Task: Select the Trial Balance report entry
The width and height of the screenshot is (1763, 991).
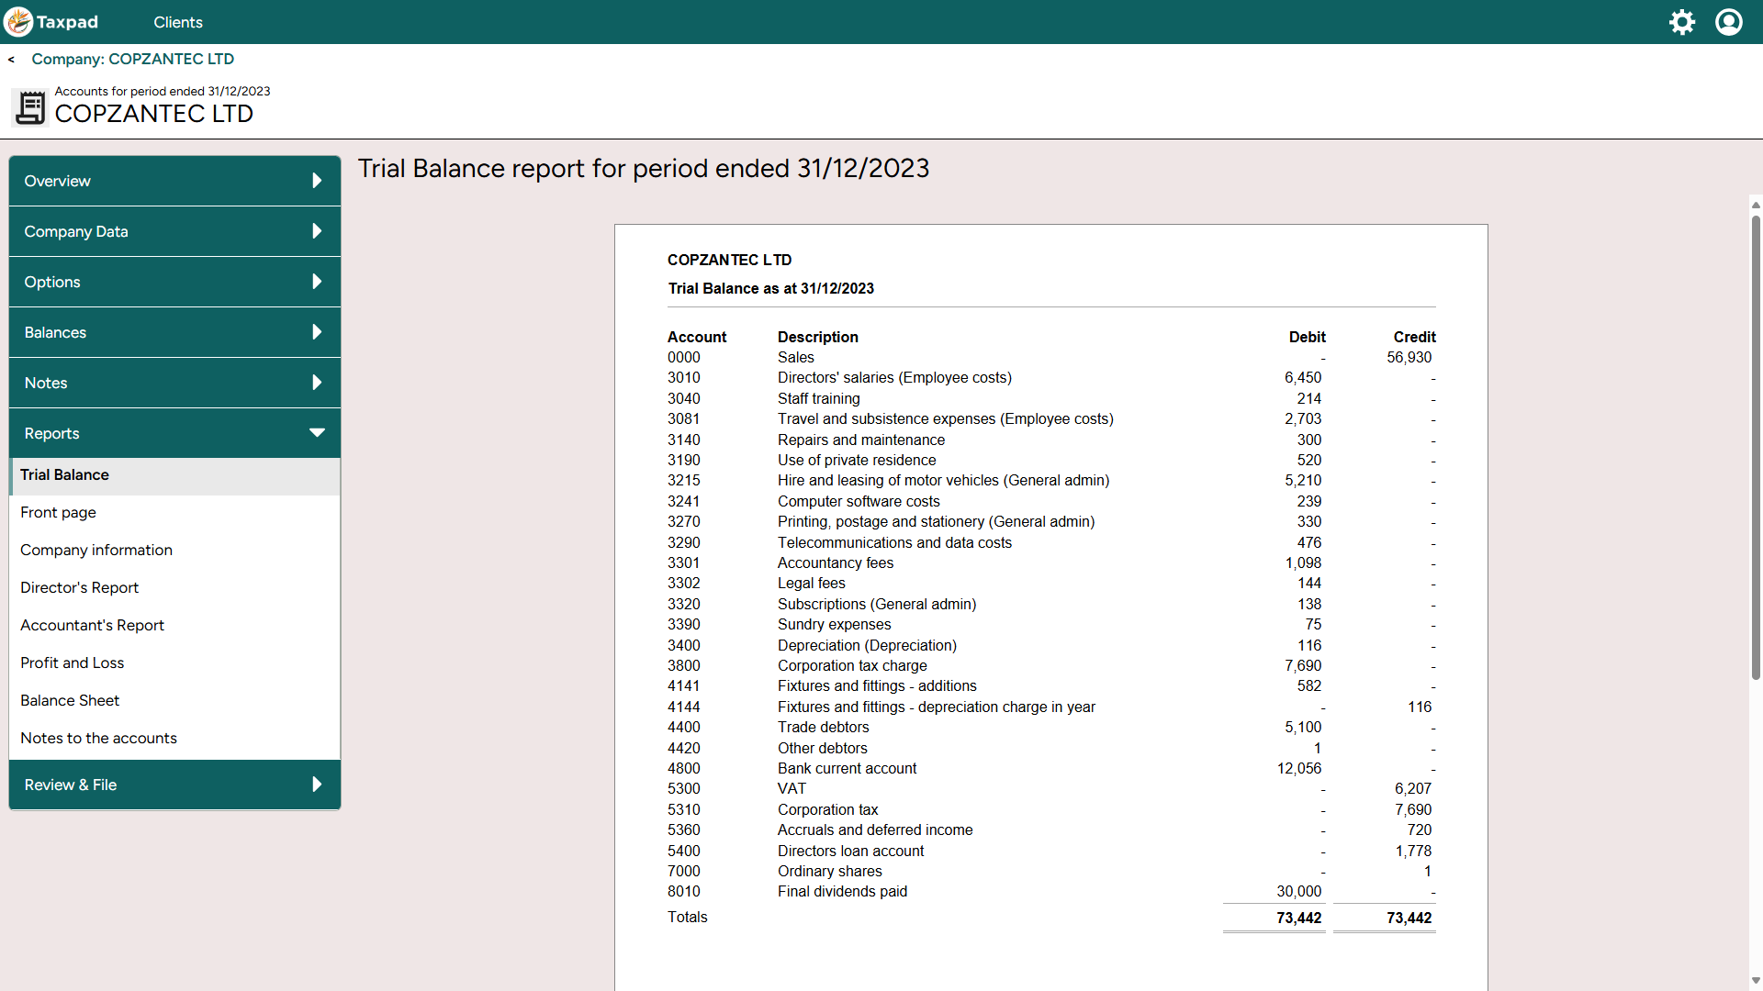Action: (x=64, y=474)
